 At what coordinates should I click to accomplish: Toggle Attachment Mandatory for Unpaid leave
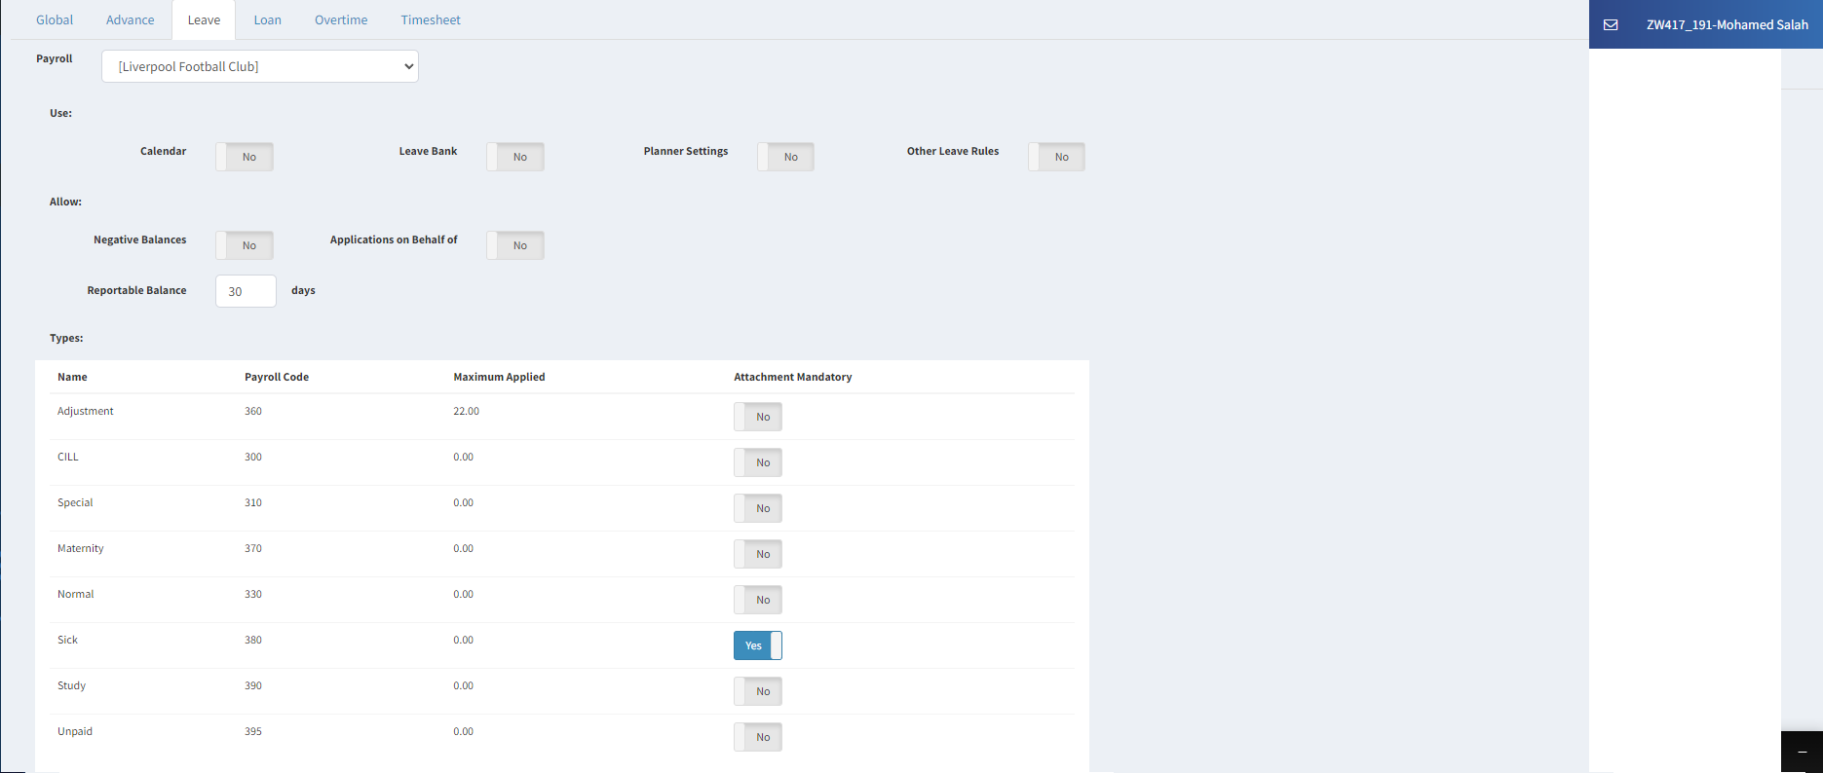coord(758,737)
